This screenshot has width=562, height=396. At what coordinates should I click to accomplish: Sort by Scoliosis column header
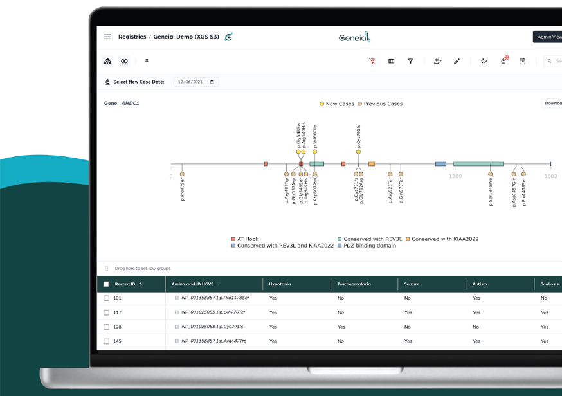549,284
